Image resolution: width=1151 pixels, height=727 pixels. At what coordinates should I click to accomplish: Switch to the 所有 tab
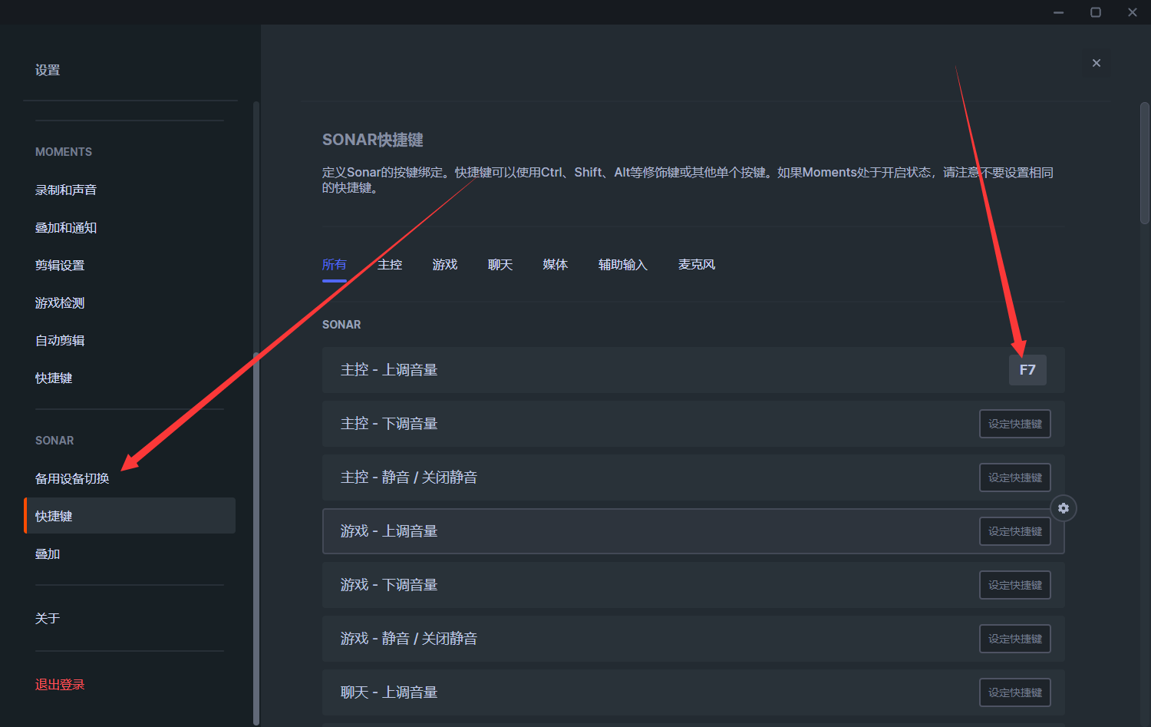coord(335,265)
